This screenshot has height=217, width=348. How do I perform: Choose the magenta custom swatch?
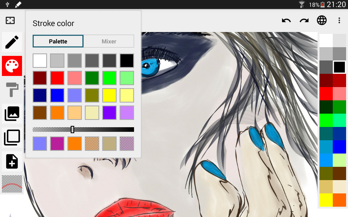(57, 143)
